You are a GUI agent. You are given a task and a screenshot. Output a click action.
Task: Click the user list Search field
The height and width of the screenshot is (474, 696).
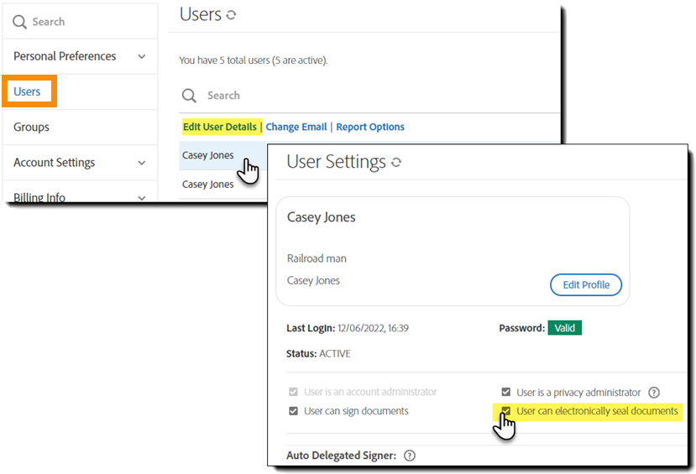coord(336,96)
